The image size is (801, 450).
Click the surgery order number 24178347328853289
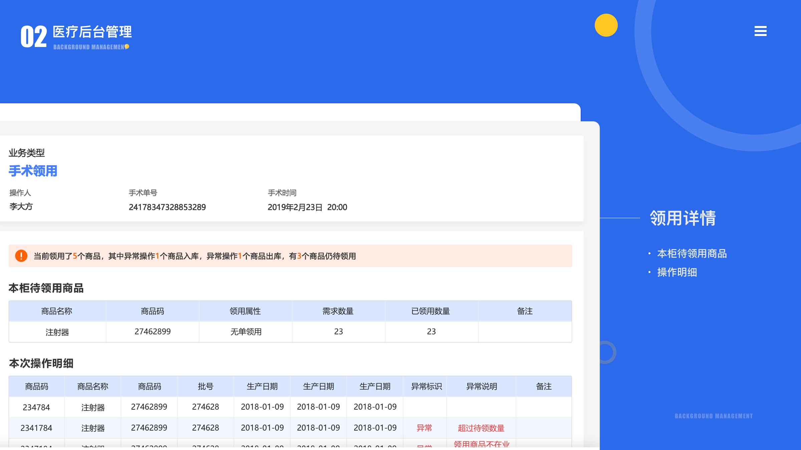coord(167,207)
